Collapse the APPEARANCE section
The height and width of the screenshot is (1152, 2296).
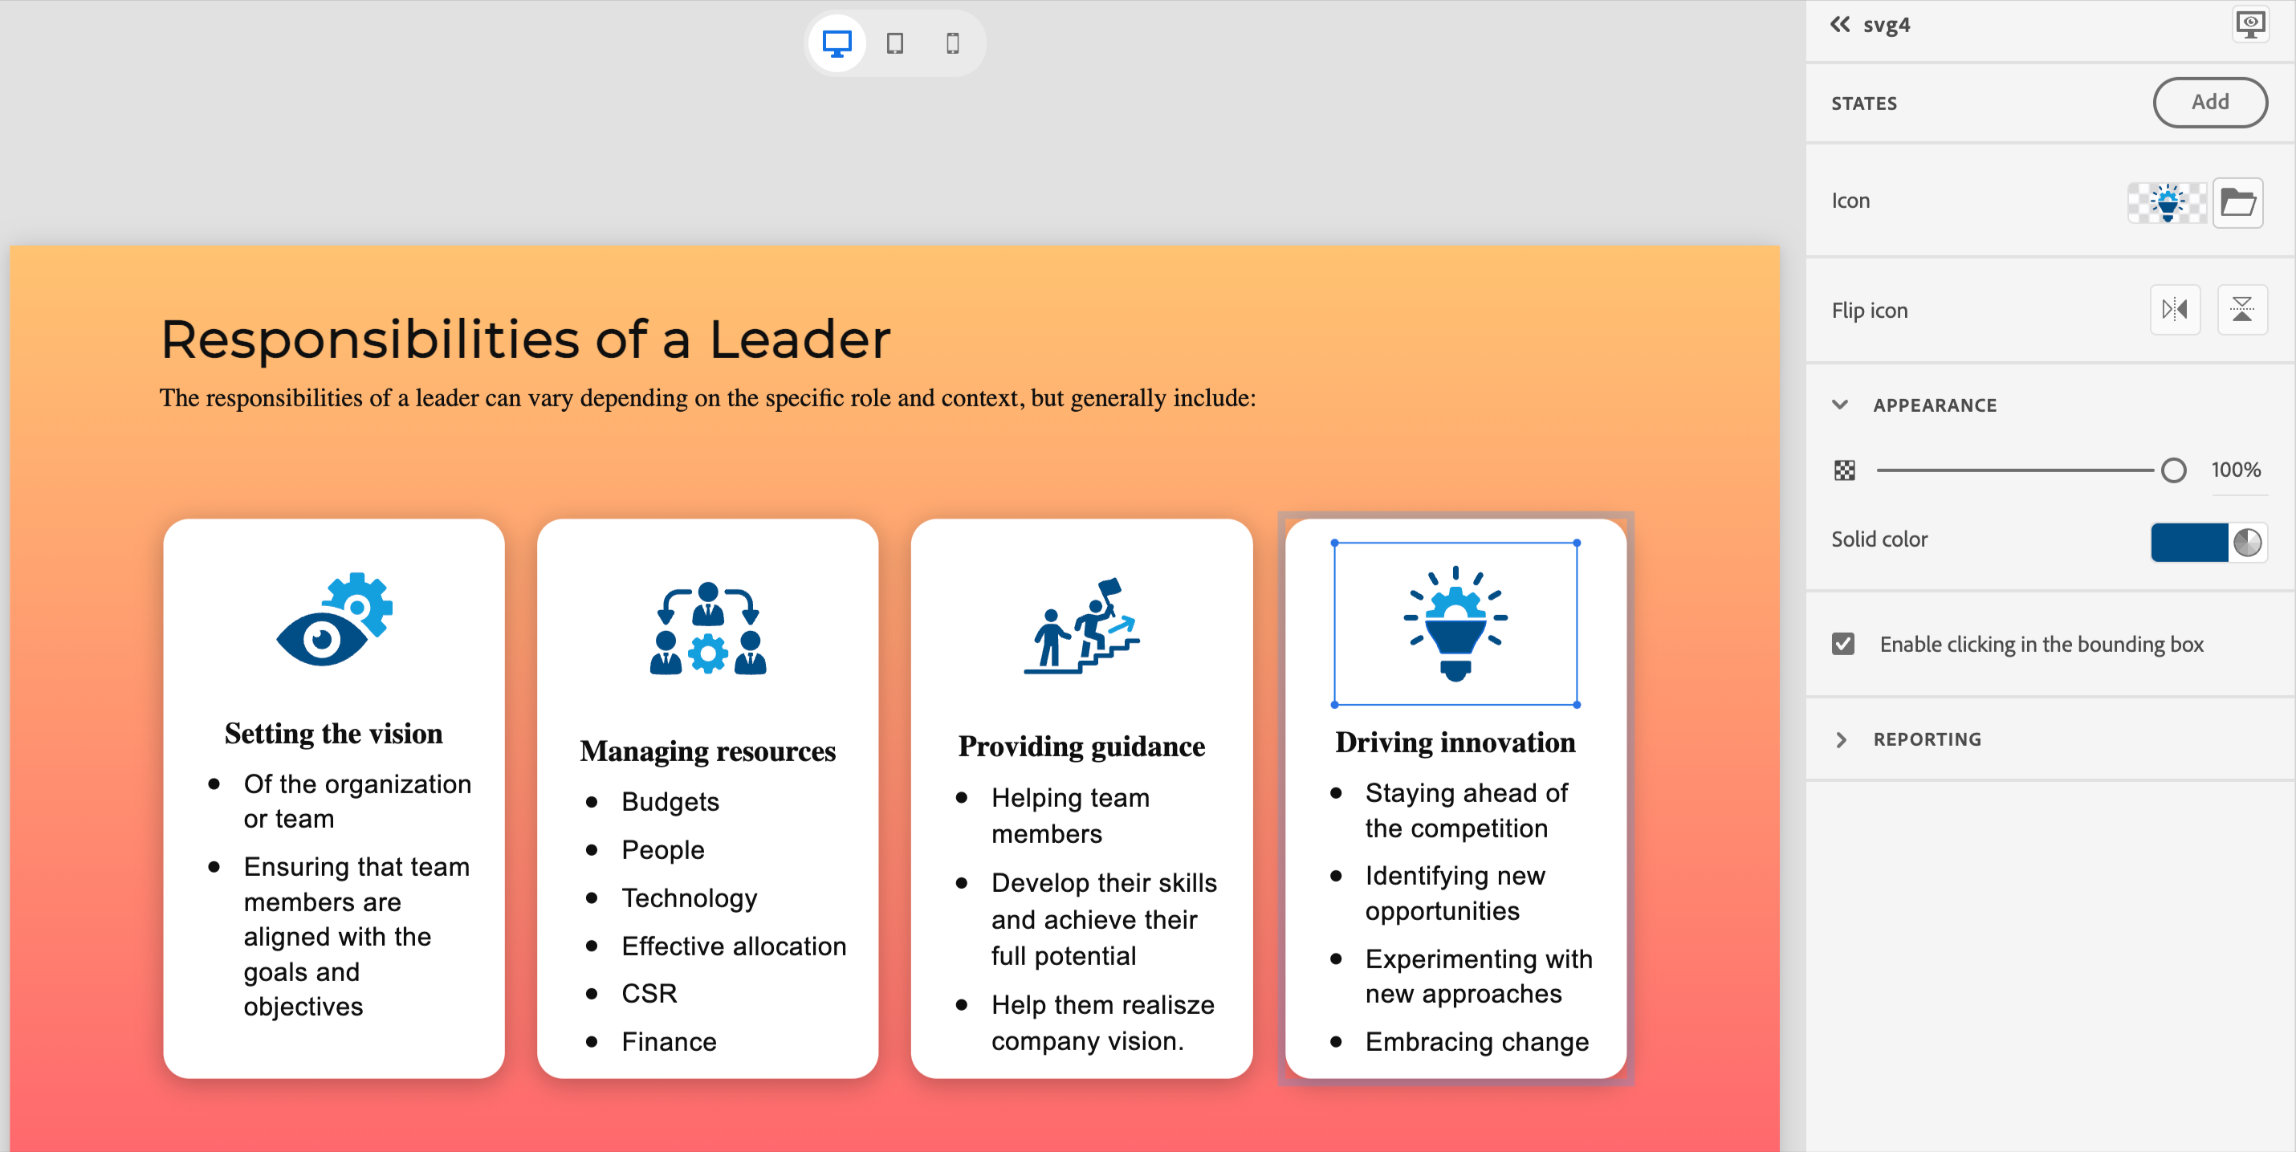(x=1840, y=405)
